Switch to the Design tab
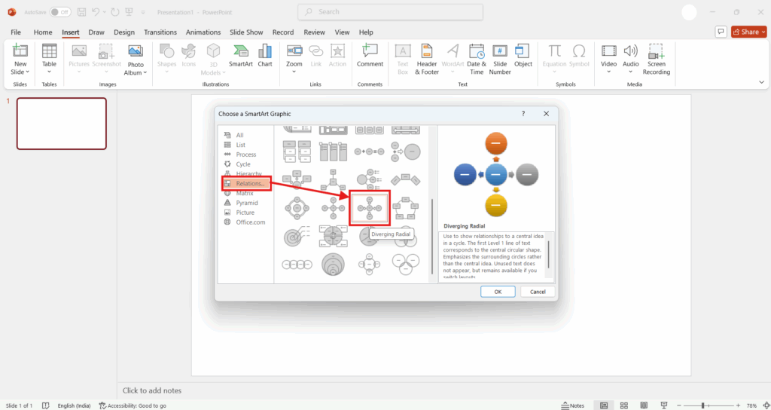771x410 pixels. point(124,32)
